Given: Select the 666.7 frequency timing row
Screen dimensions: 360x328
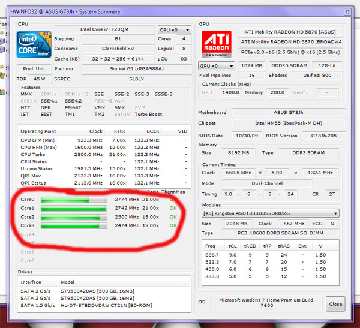Looking at the screenshot, I should pyautogui.click(x=270, y=255).
